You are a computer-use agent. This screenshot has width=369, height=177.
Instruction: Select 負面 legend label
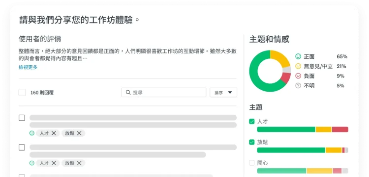coord(309,76)
